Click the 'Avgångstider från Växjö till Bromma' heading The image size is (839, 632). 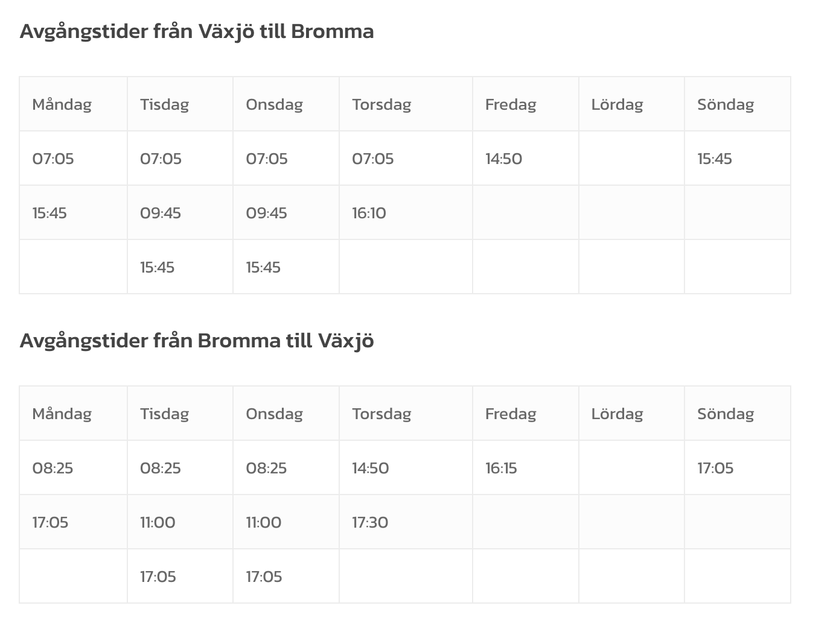197,31
